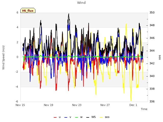Click the Dec 1 date tick label
Screen dimensions: 163x122
pyautogui.click(x=133, y=105)
